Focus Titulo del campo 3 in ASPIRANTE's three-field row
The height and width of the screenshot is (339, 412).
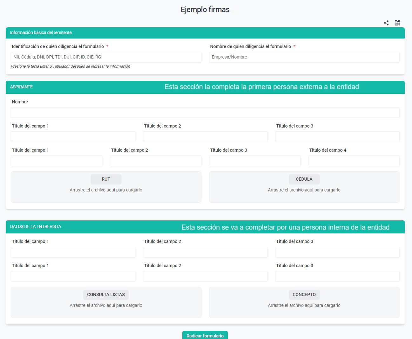coord(337,137)
